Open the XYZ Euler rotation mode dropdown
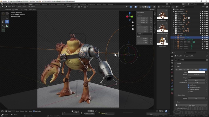 (x=144, y=34)
